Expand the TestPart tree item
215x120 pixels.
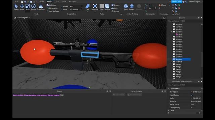tap(171, 62)
